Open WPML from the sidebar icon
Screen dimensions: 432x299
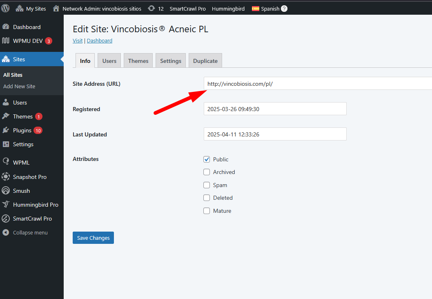(6, 163)
